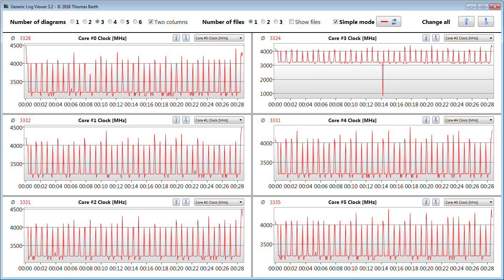The width and height of the screenshot is (504, 280).
Task: Click the down arrow on Core #4 Clock chart
Action: (x=435, y=120)
